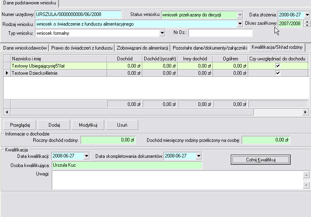Decrease the Okres zasiłkowy stepper value
This screenshot has height=217, width=311.
[307, 26]
